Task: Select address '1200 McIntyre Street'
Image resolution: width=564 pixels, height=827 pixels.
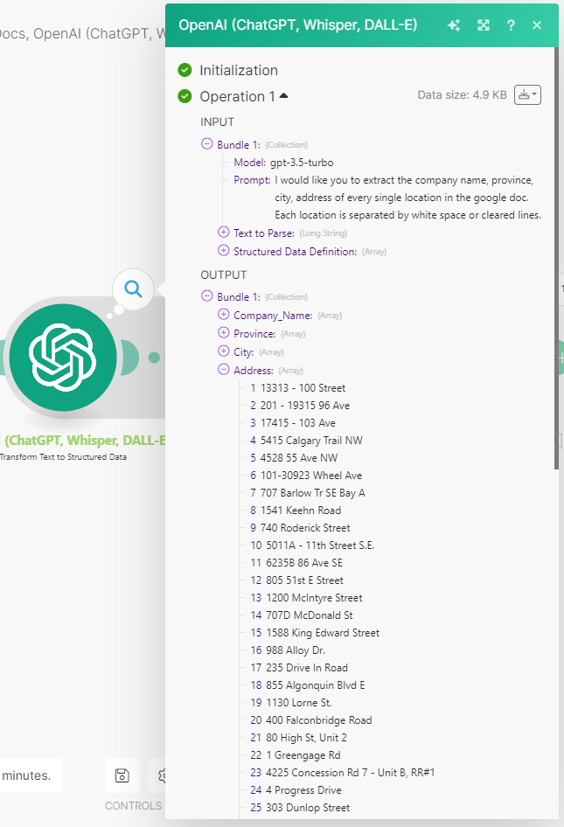Action: 315,598
